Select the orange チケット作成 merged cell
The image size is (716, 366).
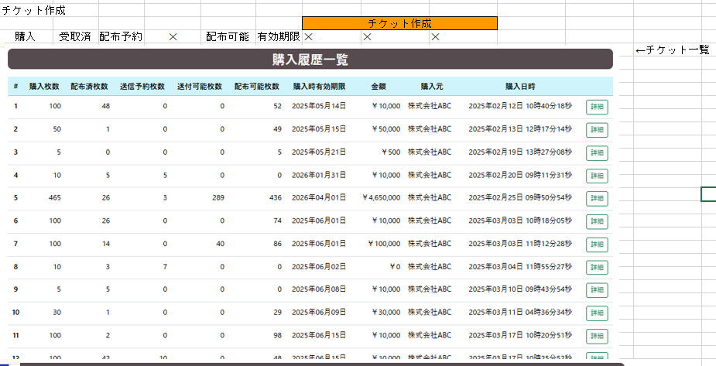(x=399, y=23)
